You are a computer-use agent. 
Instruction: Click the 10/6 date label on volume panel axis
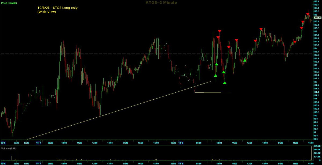tap(3, 163)
